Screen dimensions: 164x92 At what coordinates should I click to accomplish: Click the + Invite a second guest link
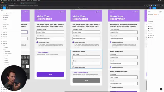(80, 72)
